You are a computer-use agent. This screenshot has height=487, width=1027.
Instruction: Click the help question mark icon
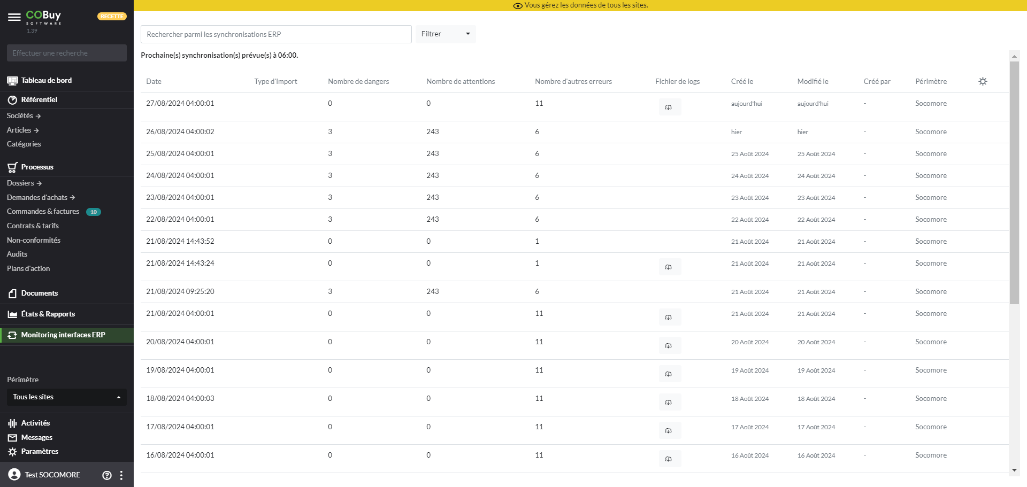click(107, 475)
